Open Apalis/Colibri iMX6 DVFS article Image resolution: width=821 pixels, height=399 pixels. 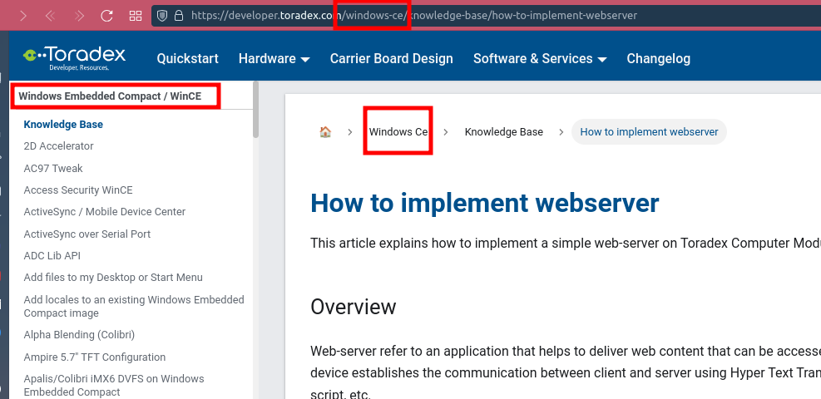tap(114, 386)
